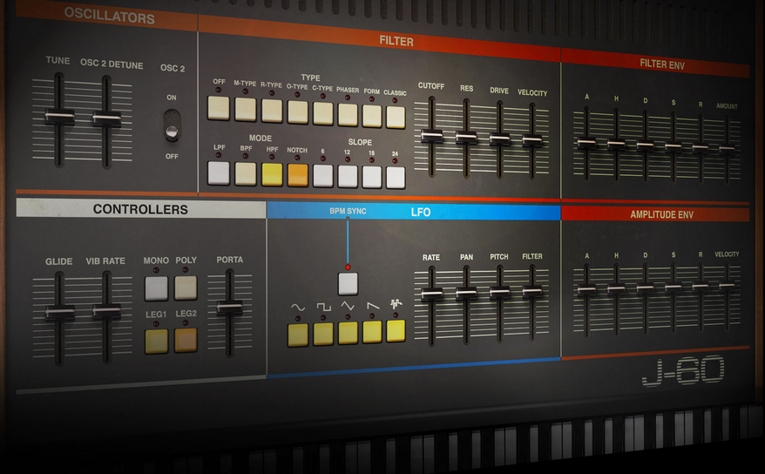
Task: Enable POLY voice mode
Action: pyautogui.click(x=186, y=288)
